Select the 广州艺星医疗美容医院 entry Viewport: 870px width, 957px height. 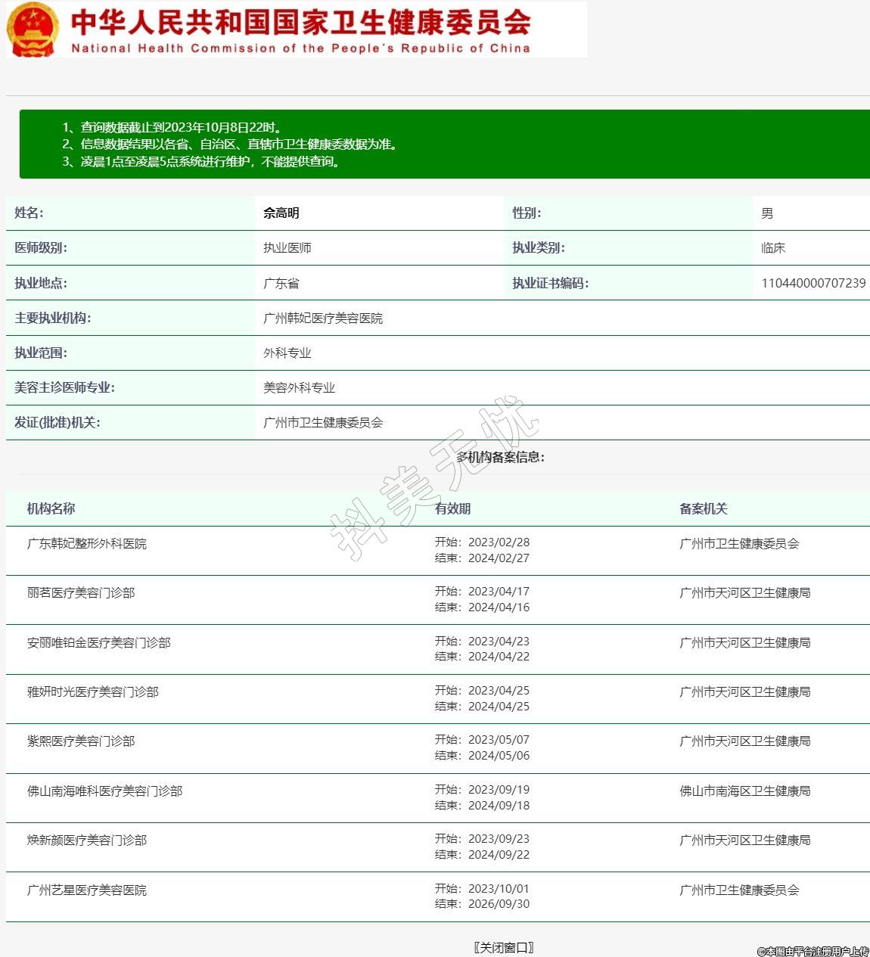(87, 890)
